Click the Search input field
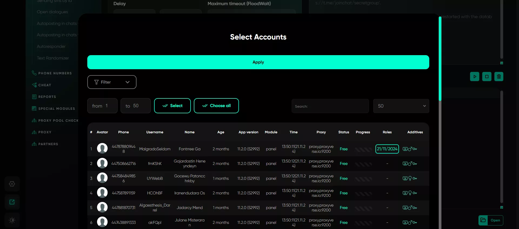 coord(330,106)
